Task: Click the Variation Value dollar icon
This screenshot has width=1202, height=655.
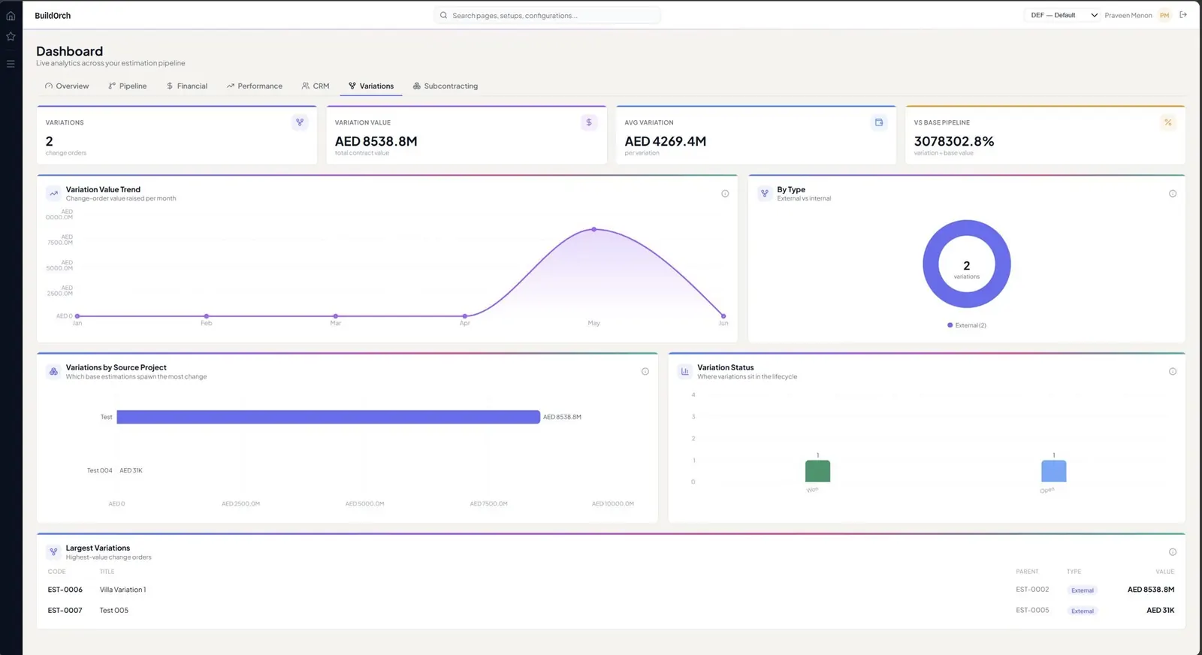Action: point(589,122)
